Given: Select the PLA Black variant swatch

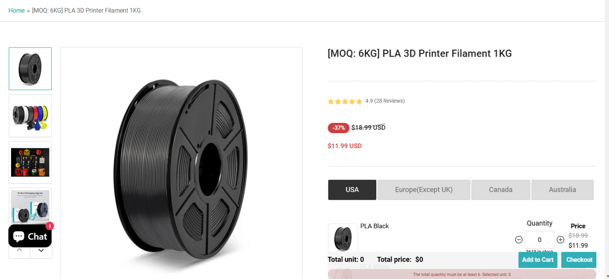Looking at the screenshot, I should point(343,237).
